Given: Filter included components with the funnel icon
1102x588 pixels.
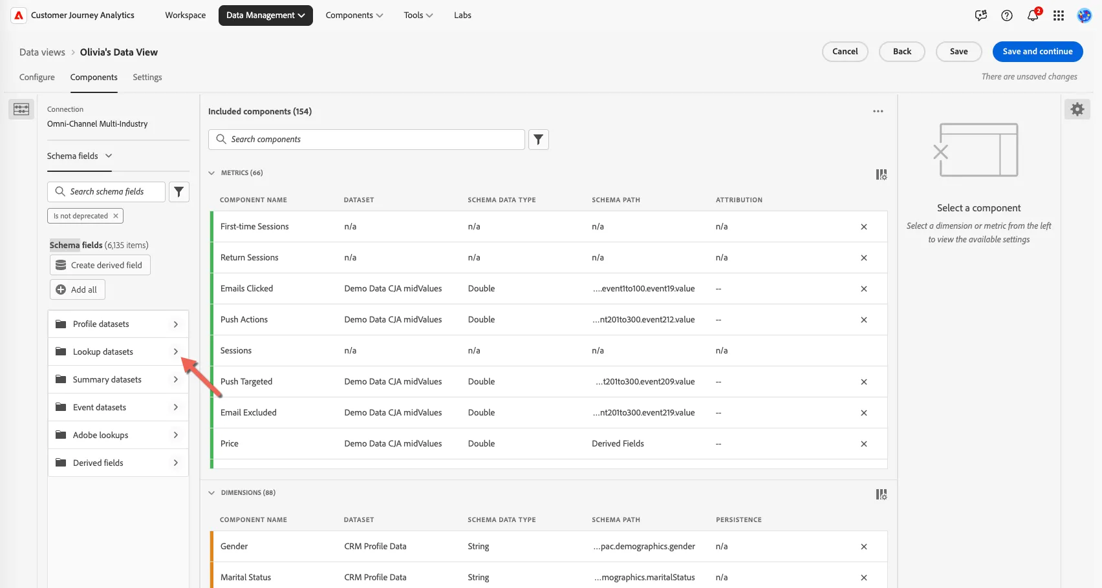Looking at the screenshot, I should (539, 140).
